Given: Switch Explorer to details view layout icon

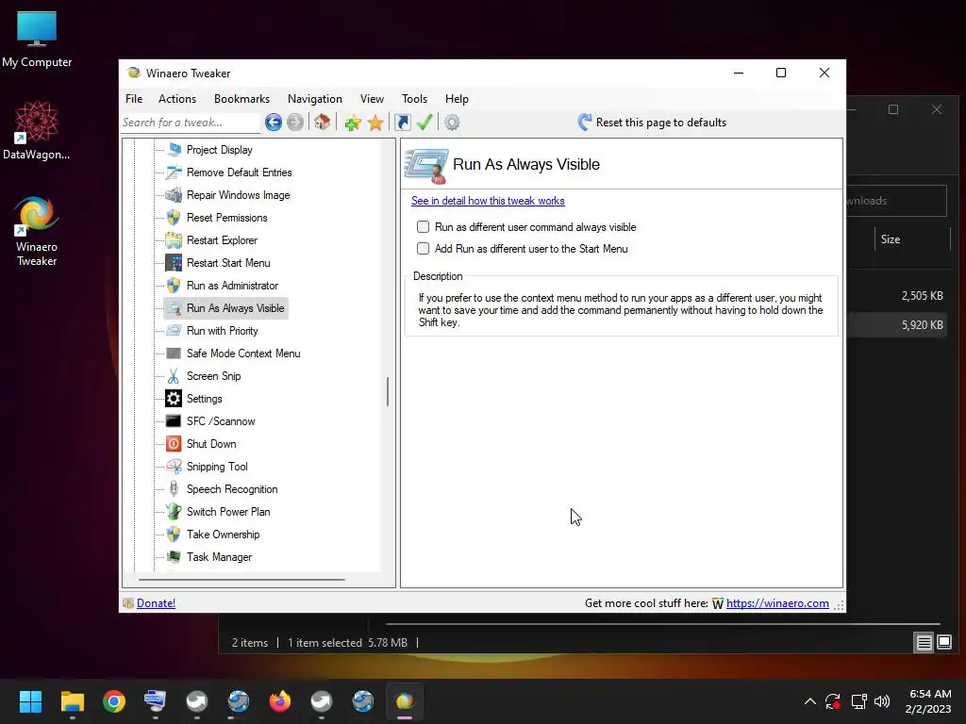Looking at the screenshot, I should pyautogui.click(x=924, y=643).
